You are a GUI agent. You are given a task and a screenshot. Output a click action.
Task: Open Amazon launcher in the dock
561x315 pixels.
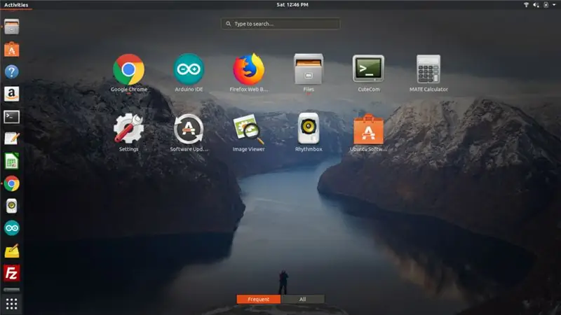click(x=11, y=94)
